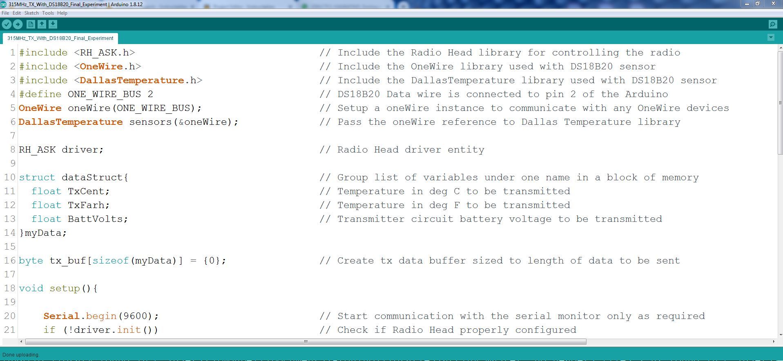The height and width of the screenshot is (361, 783).
Task: Click 'float BattVolts;' on line 13
Action: click(80, 219)
